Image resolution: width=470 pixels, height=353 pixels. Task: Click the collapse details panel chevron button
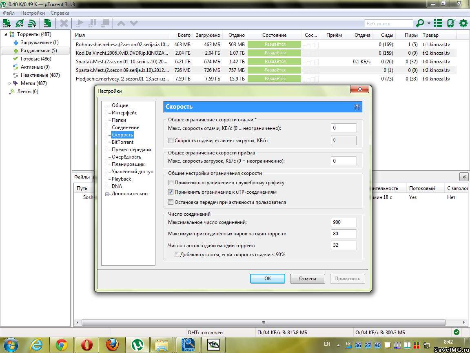(x=464, y=176)
